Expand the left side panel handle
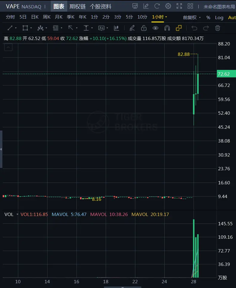This screenshot has width=236, height=288. tap(1, 149)
